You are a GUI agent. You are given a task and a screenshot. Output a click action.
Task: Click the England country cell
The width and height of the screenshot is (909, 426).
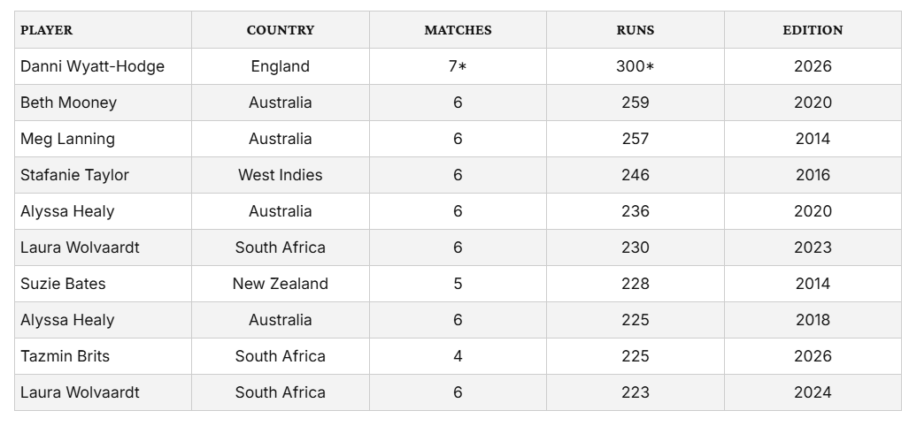(x=281, y=66)
